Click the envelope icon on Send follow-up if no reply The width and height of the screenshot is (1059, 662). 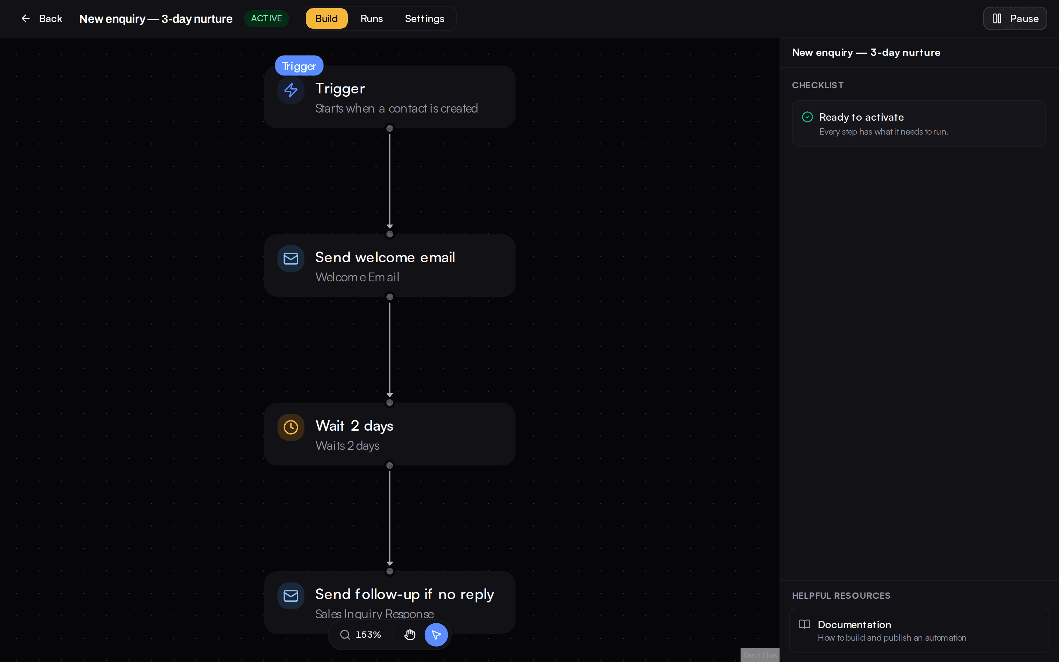point(290,595)
